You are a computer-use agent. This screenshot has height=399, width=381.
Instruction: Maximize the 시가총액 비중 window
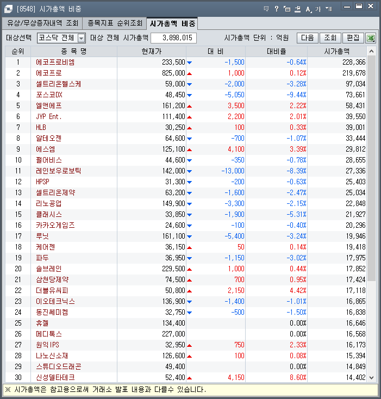[359, 7]
